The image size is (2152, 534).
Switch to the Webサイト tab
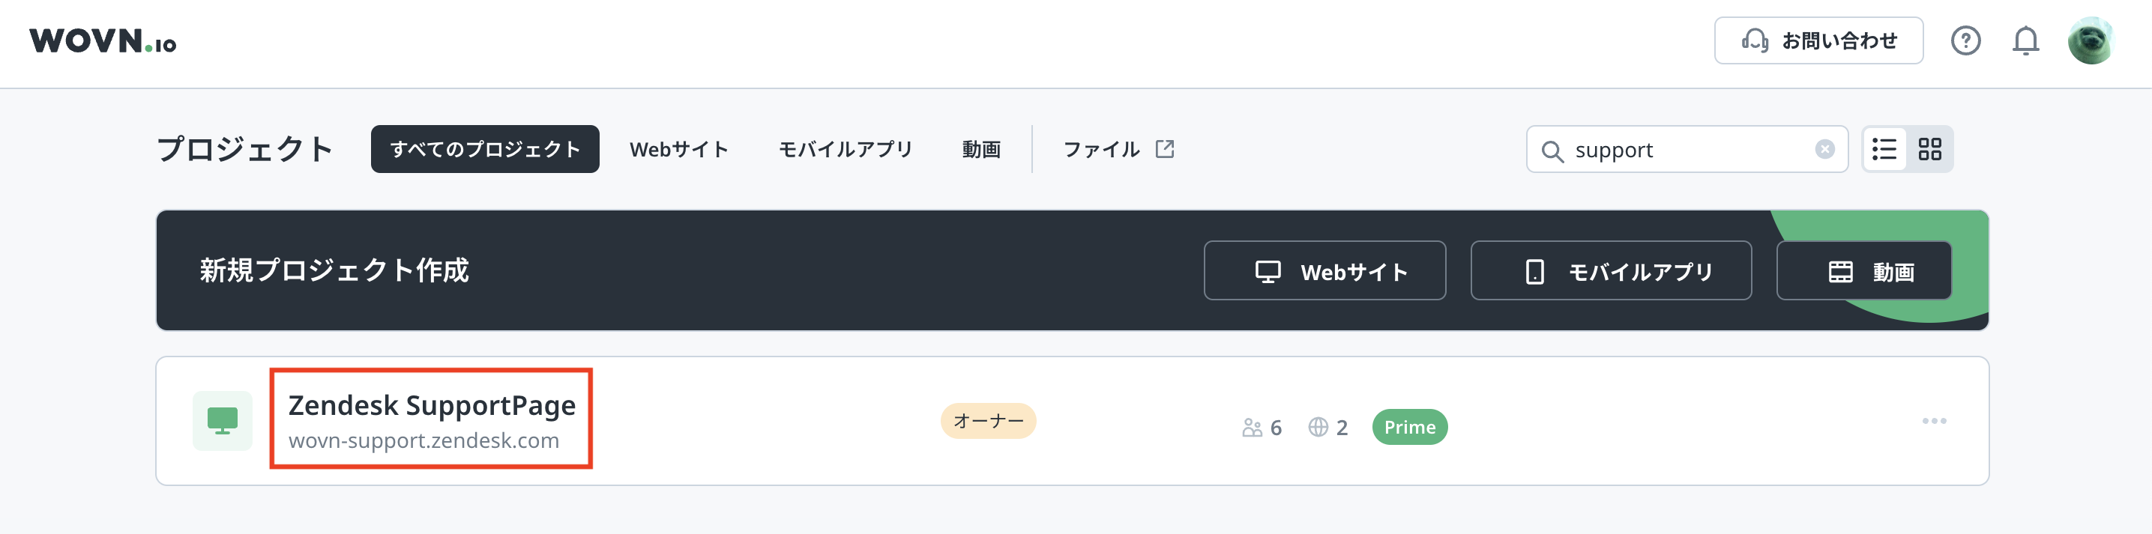679,149
